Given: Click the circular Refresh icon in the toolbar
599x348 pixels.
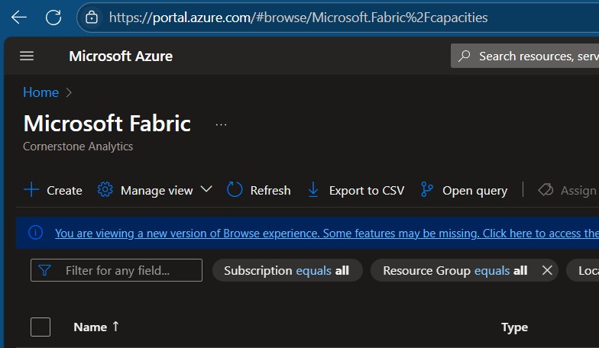Looking at the screenshot, I should (x=235, y=189).
